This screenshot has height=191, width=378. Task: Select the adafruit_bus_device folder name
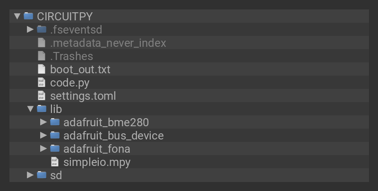[113, 136]
